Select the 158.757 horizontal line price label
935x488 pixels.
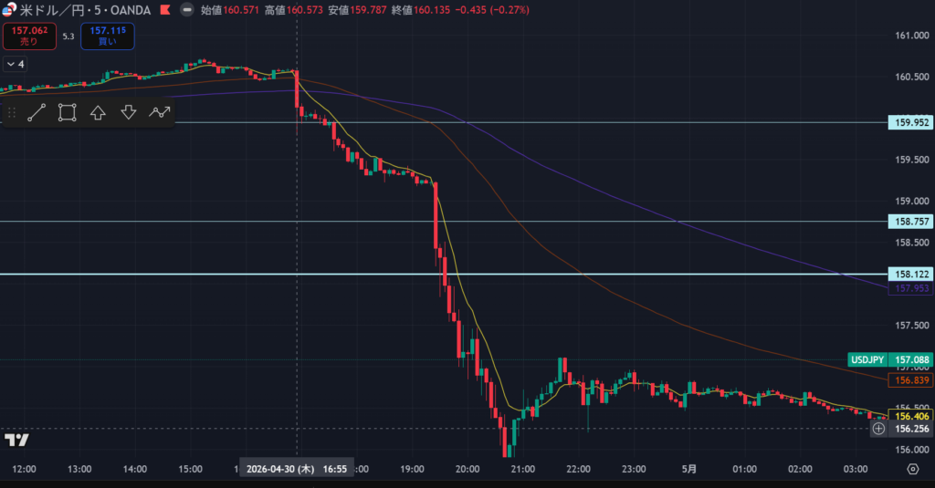tap(910, 222)
